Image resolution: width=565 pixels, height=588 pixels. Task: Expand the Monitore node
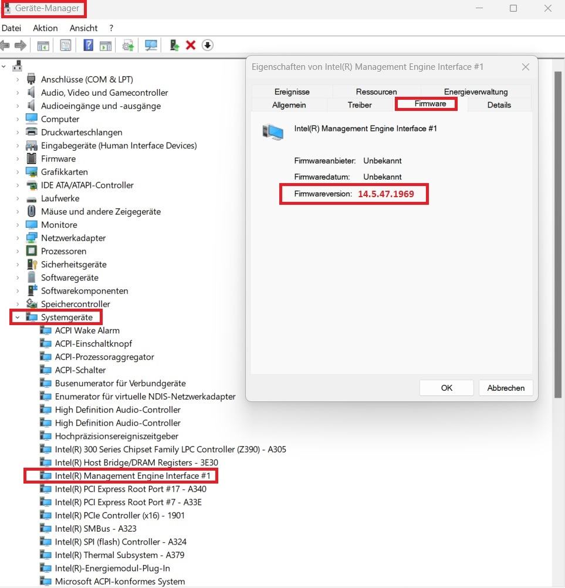pos(18,225)
